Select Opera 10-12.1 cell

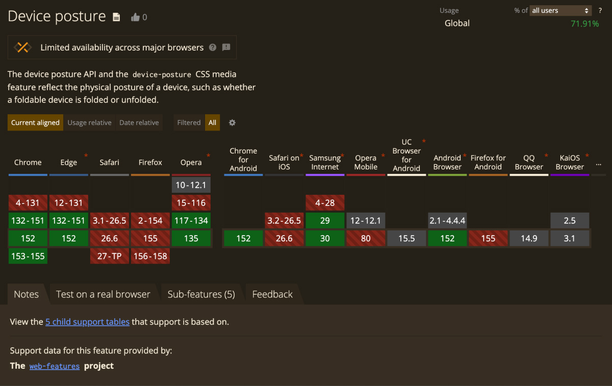[191, 185]
